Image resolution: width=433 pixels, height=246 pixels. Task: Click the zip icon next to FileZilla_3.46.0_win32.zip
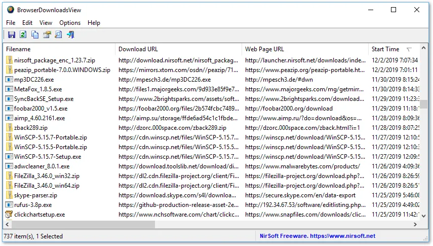click(10, 175)
